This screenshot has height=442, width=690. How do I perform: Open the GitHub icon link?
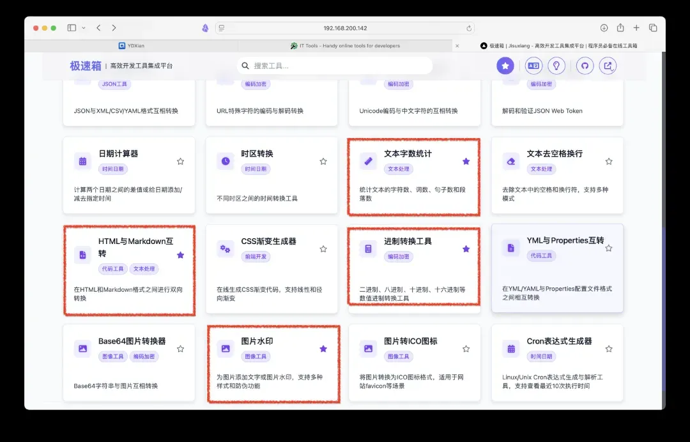(584, 66)
